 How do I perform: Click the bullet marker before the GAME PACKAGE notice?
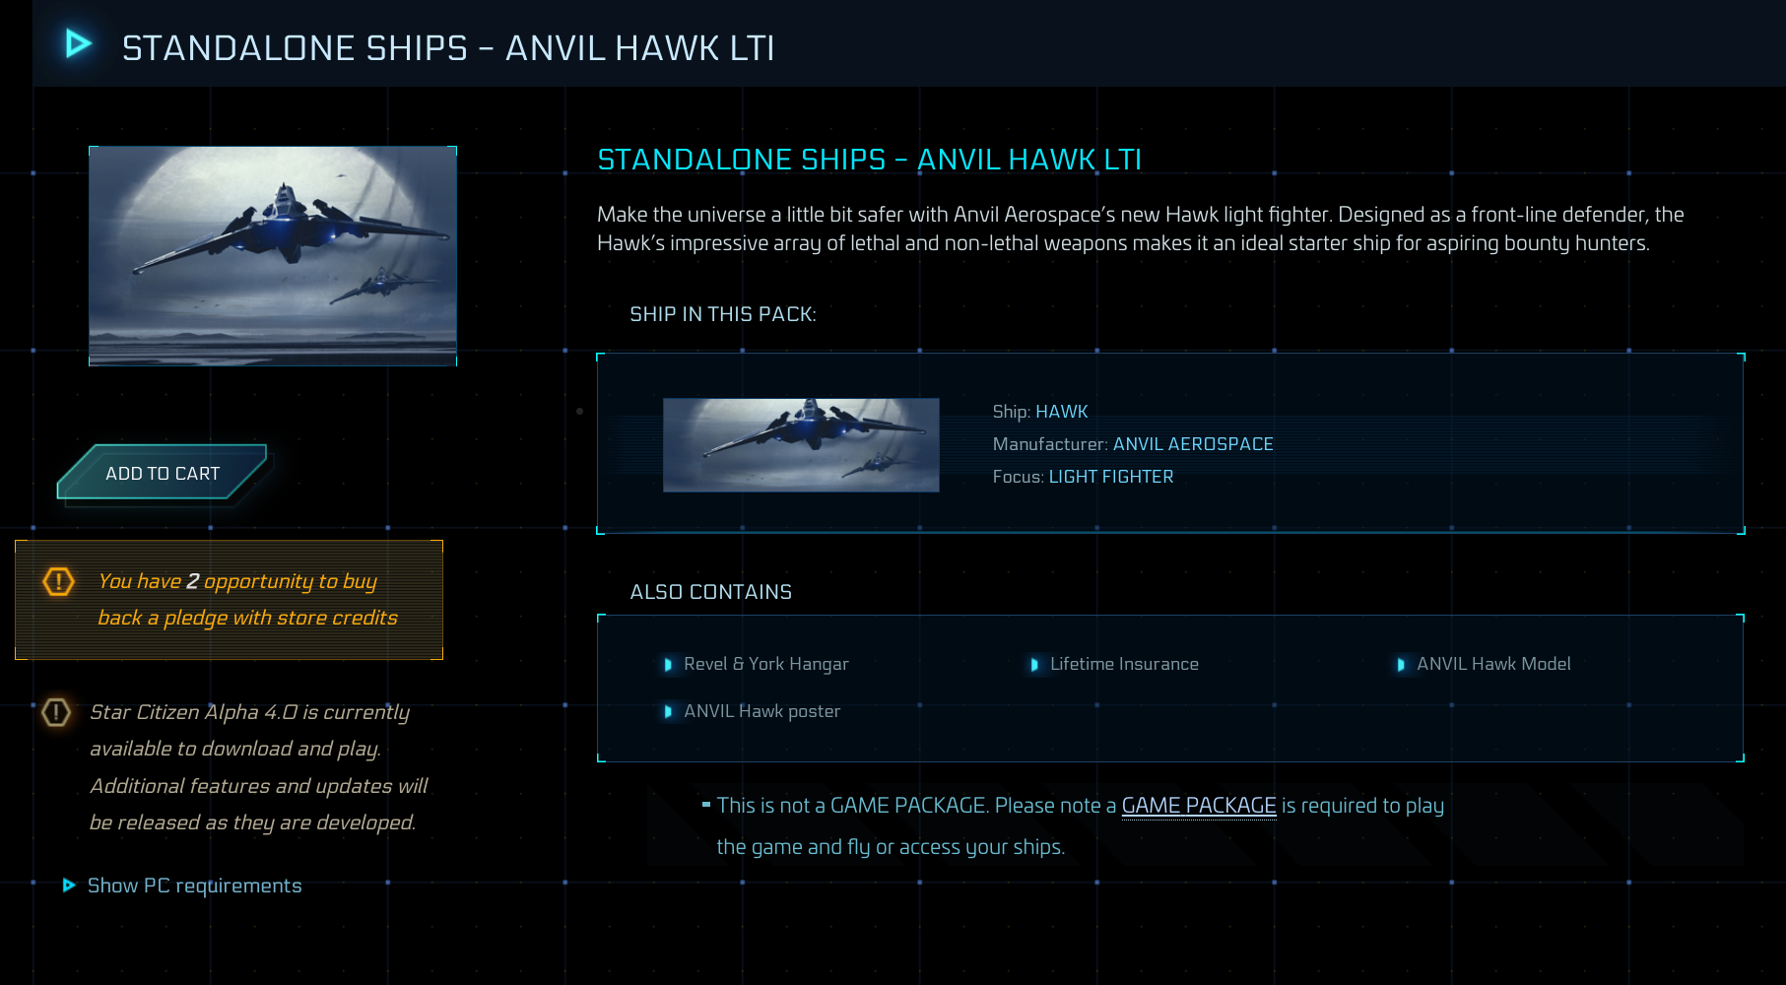705,805
